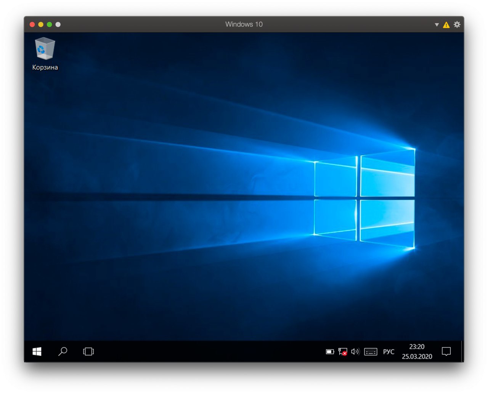488x394 pixels.
Task: Open the clock showing 23:20 25.03.2020
Action: click(417, 351)
